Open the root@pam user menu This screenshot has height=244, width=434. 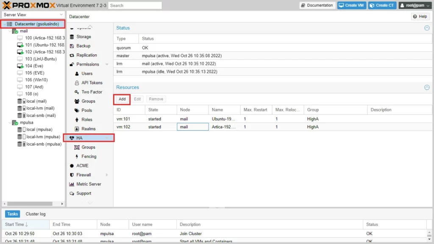click(x=415, y=6)
